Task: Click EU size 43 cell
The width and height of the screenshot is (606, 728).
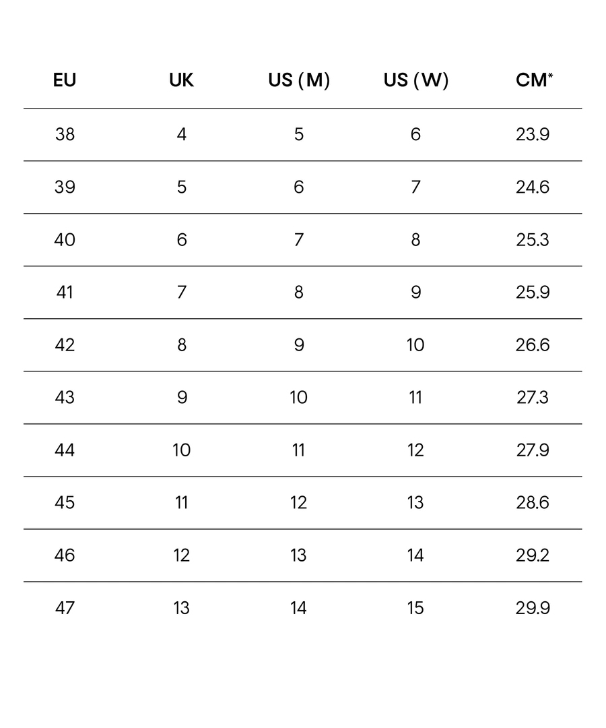Action: pos(65,397)
